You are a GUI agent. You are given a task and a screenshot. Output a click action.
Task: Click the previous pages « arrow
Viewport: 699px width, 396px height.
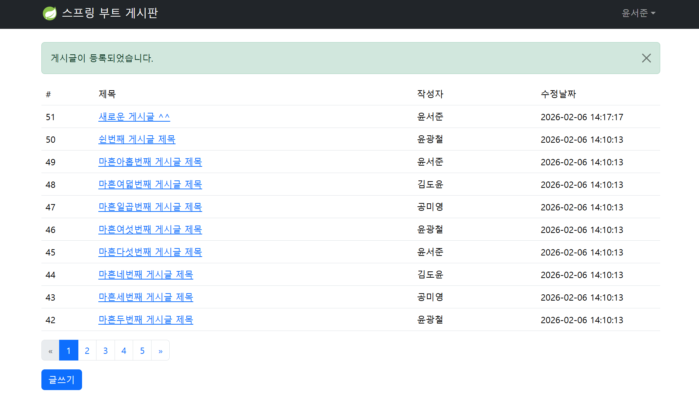click(51, 351)
